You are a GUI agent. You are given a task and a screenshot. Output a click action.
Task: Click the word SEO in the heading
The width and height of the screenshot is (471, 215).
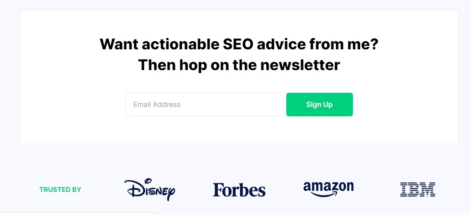point(234,44)
